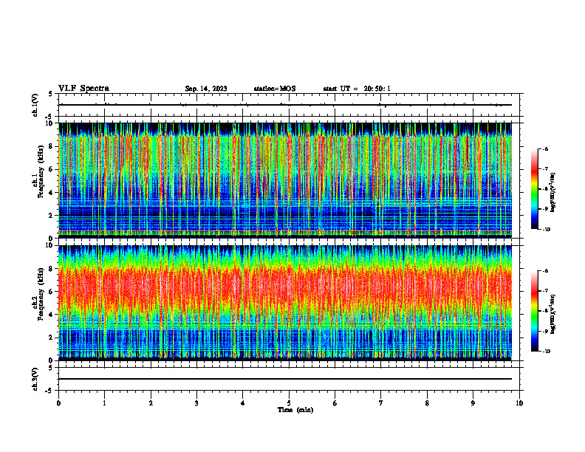The height and width of the screenshot is (452, 585).
Task: Select the "start UT = 20:50: 1" text
Action: 357,89
